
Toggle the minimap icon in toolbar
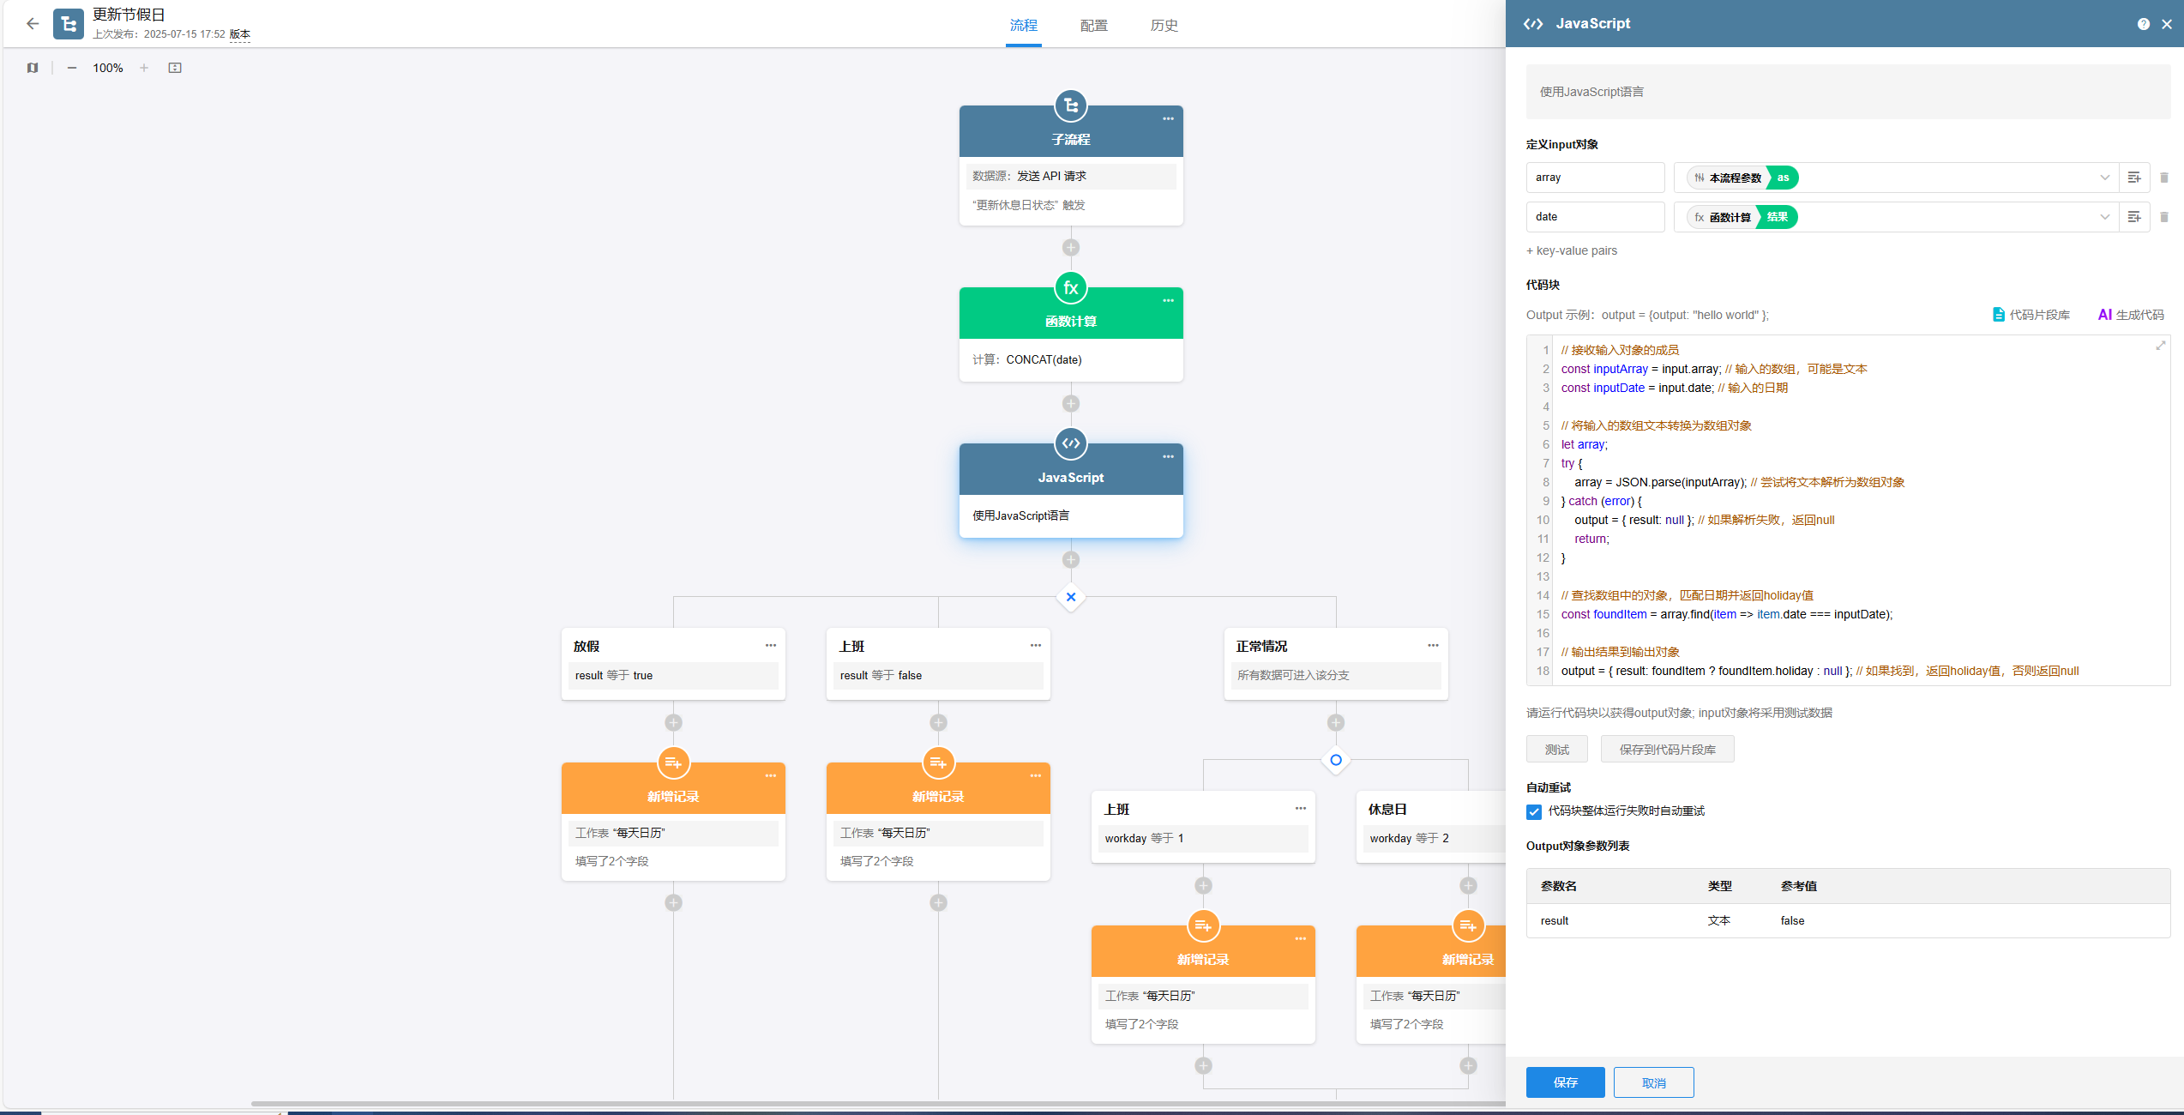point(33,68)
